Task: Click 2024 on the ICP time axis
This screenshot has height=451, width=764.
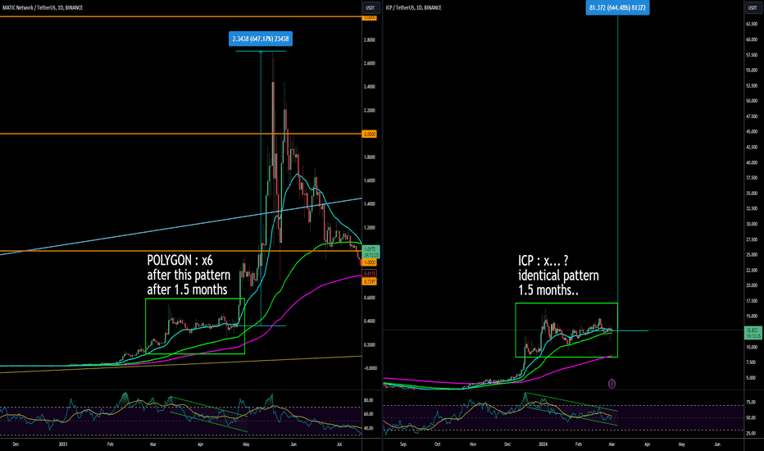Action: point(543,444)
